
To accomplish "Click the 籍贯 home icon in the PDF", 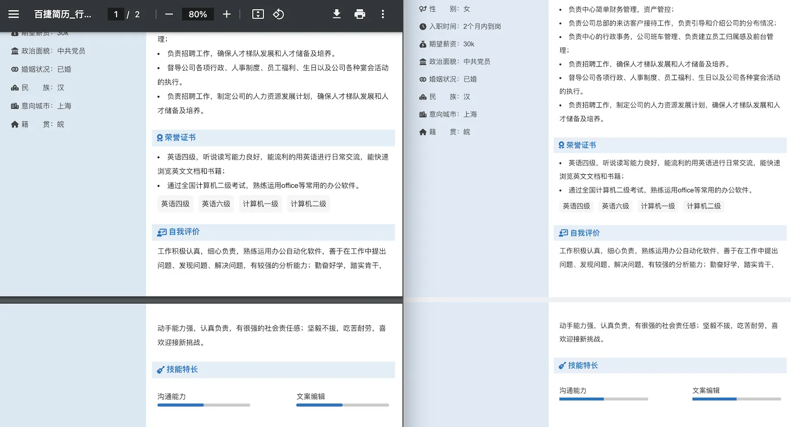I will tap(15, 124).
